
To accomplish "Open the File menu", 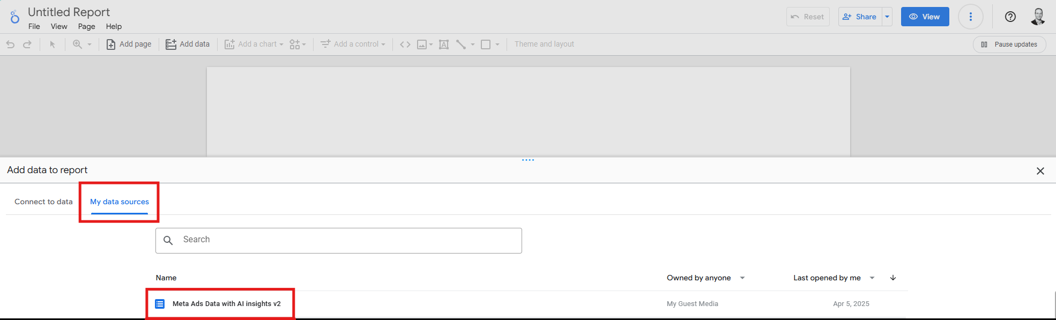I will 34,26.
